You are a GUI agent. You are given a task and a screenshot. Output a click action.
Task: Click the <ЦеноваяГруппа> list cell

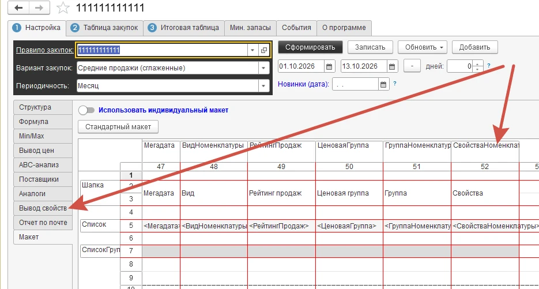349,226
